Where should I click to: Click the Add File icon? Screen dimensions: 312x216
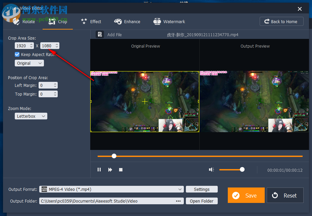pyautogui.click(x=100, y=34)
